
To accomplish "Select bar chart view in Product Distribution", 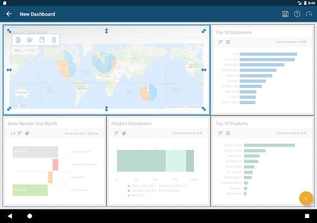I will pyautogui.click(x=116, y=133).
